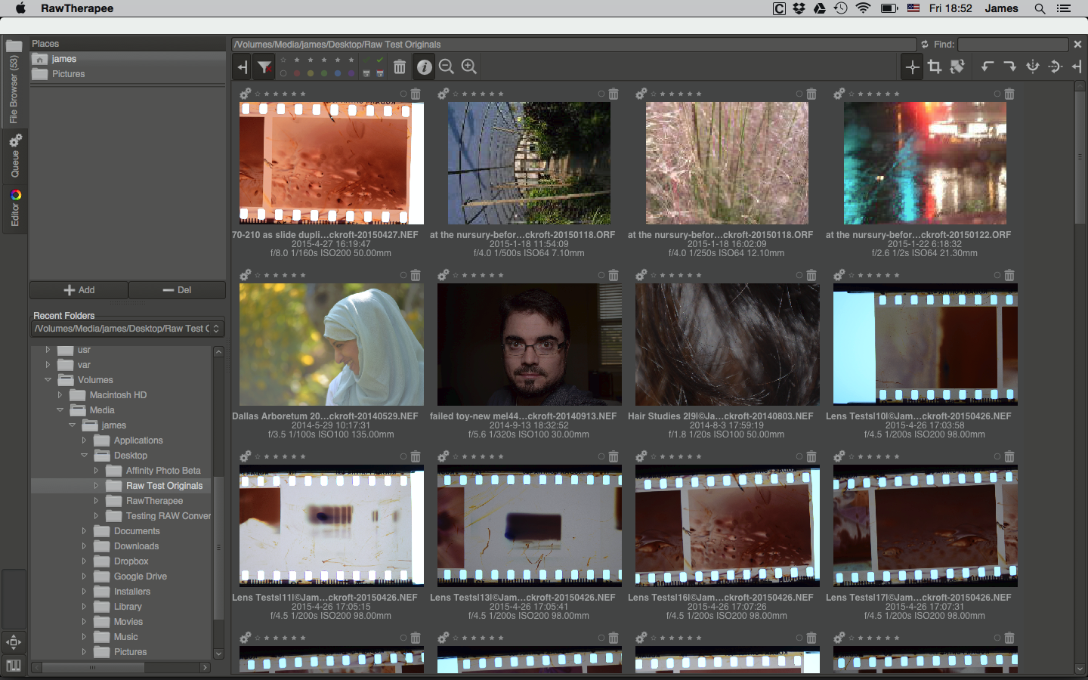Toggle color label circle on Lens Tests 13
1088x680 pixels.
[x=601, y=457]
